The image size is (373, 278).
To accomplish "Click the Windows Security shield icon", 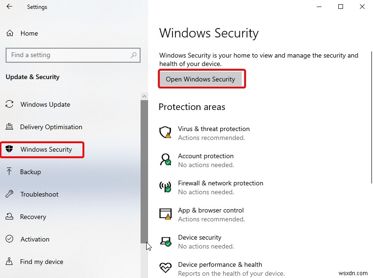I will point(9,150).
